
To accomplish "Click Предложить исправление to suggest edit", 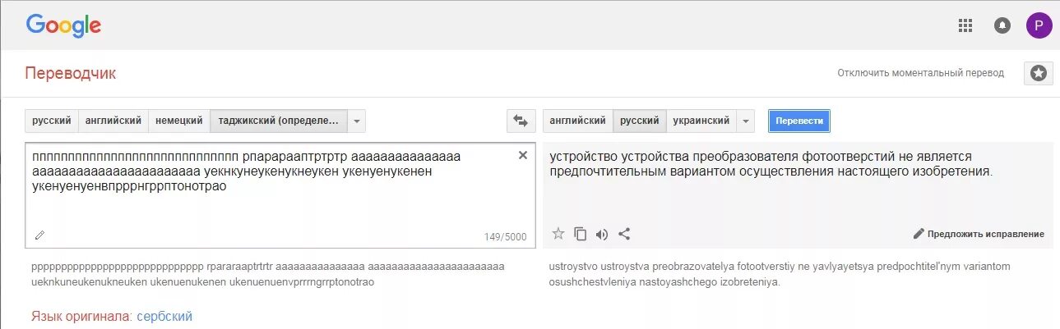I will click(x=979, y=234).
